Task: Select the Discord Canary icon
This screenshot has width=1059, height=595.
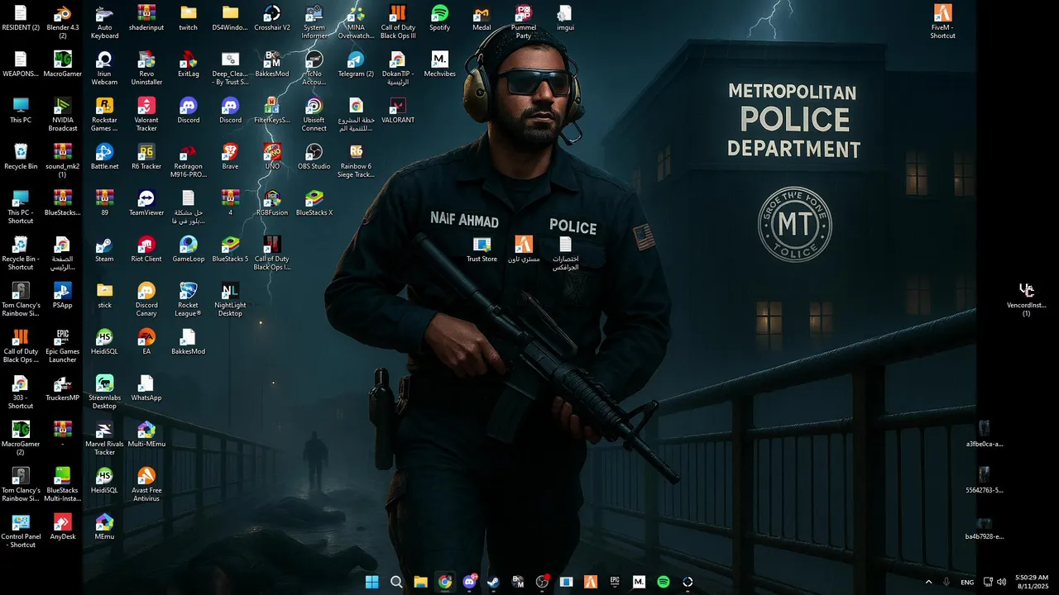Action: (146, 300)
